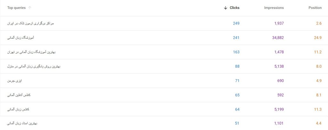The height and width of the screenshot is (130, 328).
Task: Click the up arrow beside Top queries
Action: point(30,8)
